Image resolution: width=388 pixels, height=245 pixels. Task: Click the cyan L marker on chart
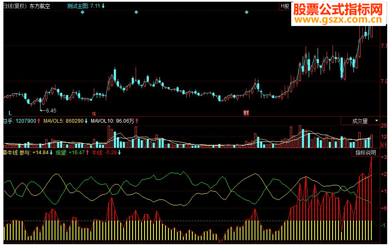click(x=10, y=113)
